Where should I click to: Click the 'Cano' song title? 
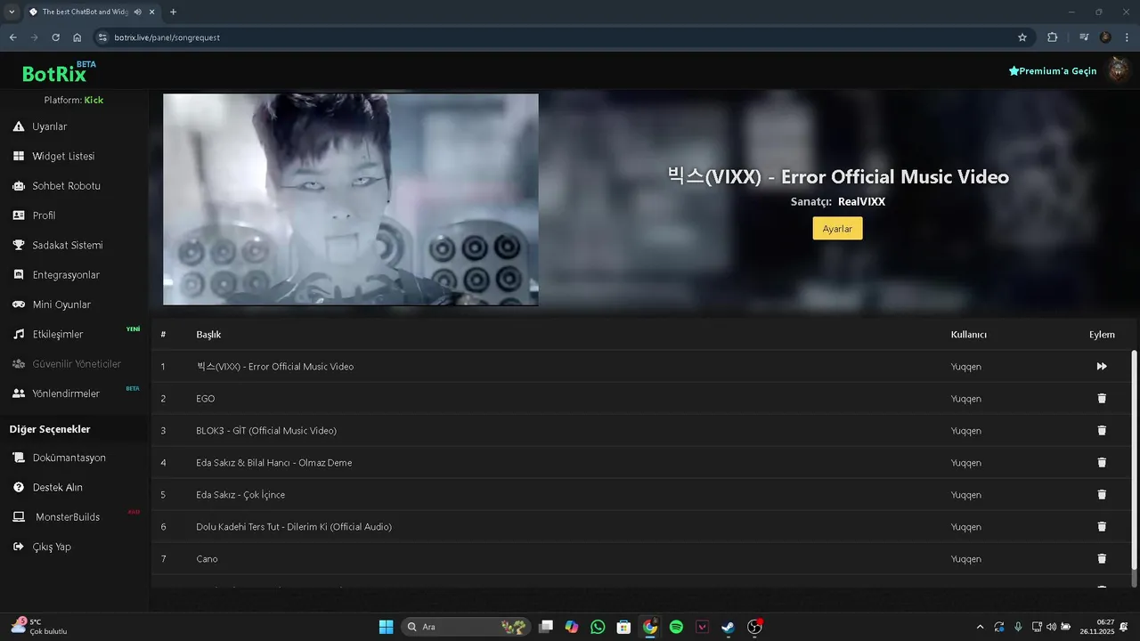pyautogui.click(x=207, y=559)
